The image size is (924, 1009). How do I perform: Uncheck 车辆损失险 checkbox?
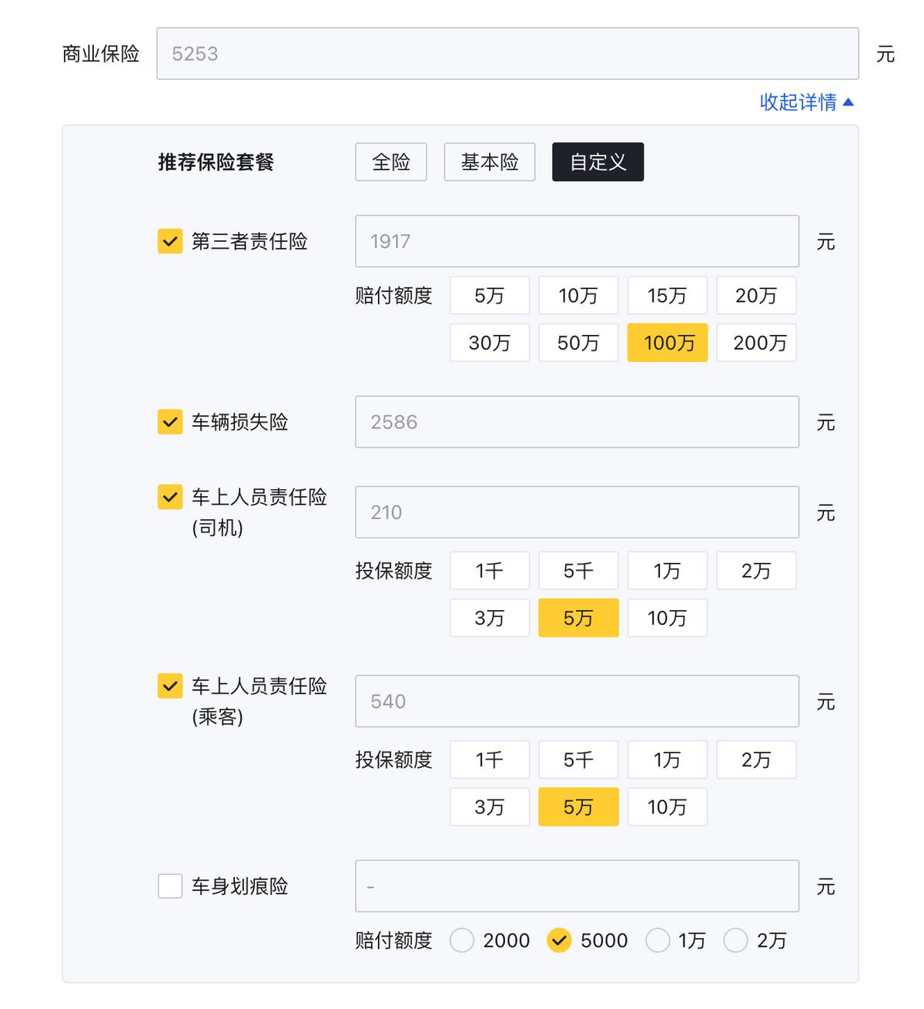click(x=170, y=422)
